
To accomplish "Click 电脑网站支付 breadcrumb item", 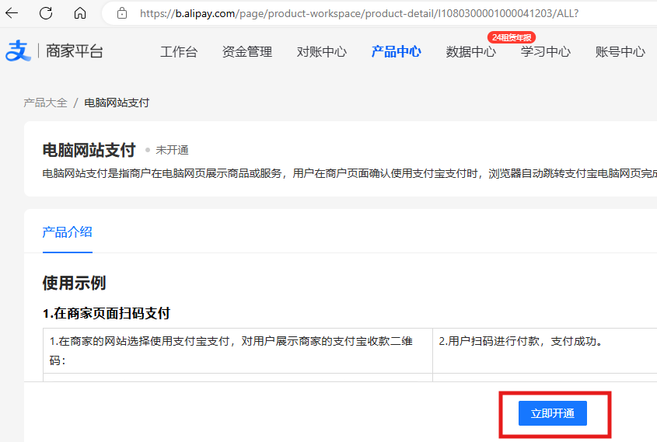I will 117,103.
